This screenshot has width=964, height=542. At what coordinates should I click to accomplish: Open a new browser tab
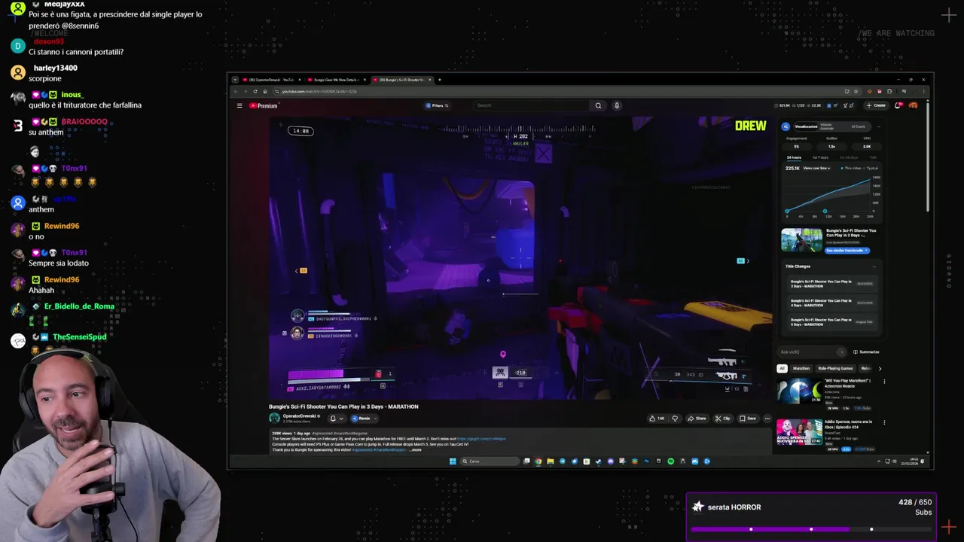click(440, 80)
